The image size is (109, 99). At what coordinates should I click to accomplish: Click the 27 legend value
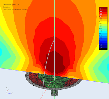click(101, 45)
